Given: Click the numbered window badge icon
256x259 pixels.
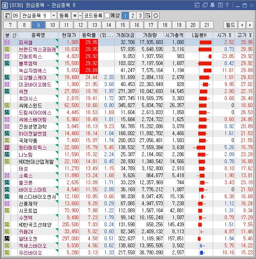Looking at the screenshot, I should click(5, 5).
